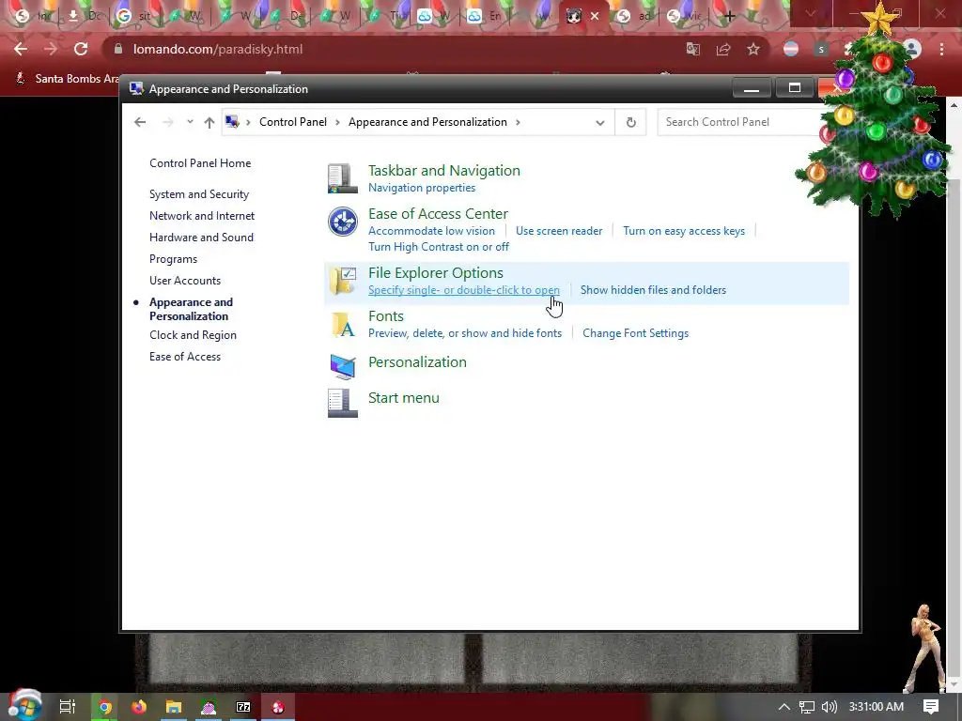Screen dimensions: 962x721
Task: Open a new Chrome tab
Action: 729,17
